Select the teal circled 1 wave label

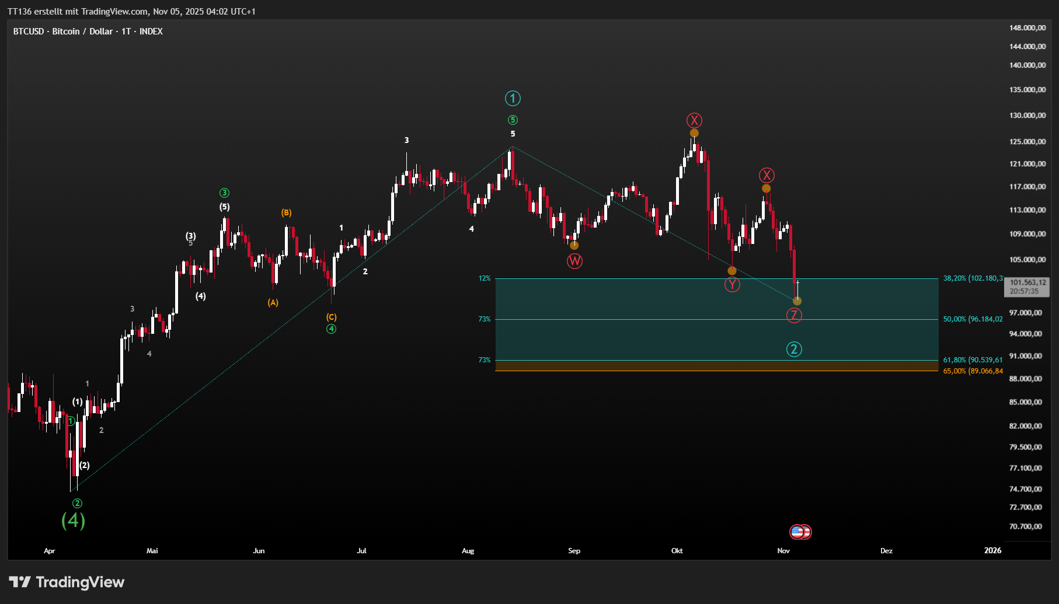pos(513,98)
